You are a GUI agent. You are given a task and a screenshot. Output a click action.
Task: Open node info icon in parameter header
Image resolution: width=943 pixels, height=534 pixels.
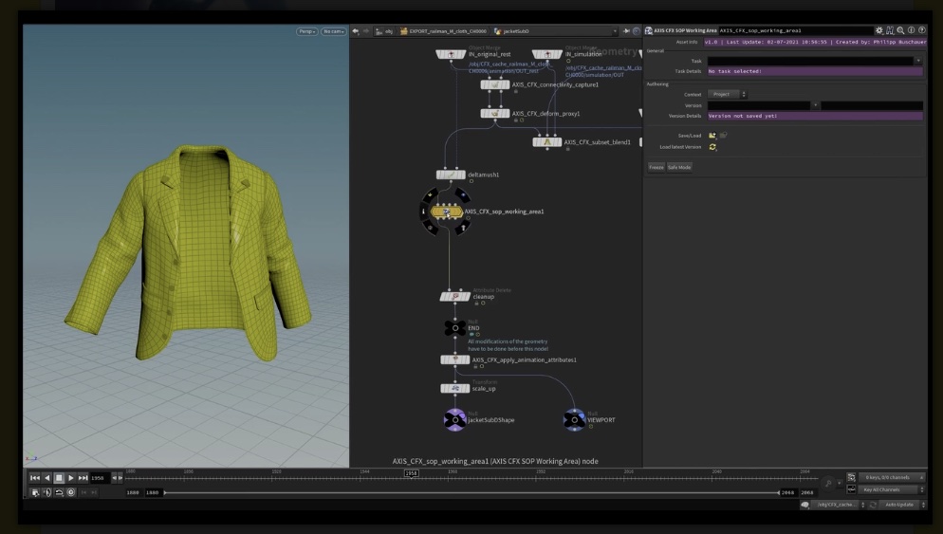point(911,31)
